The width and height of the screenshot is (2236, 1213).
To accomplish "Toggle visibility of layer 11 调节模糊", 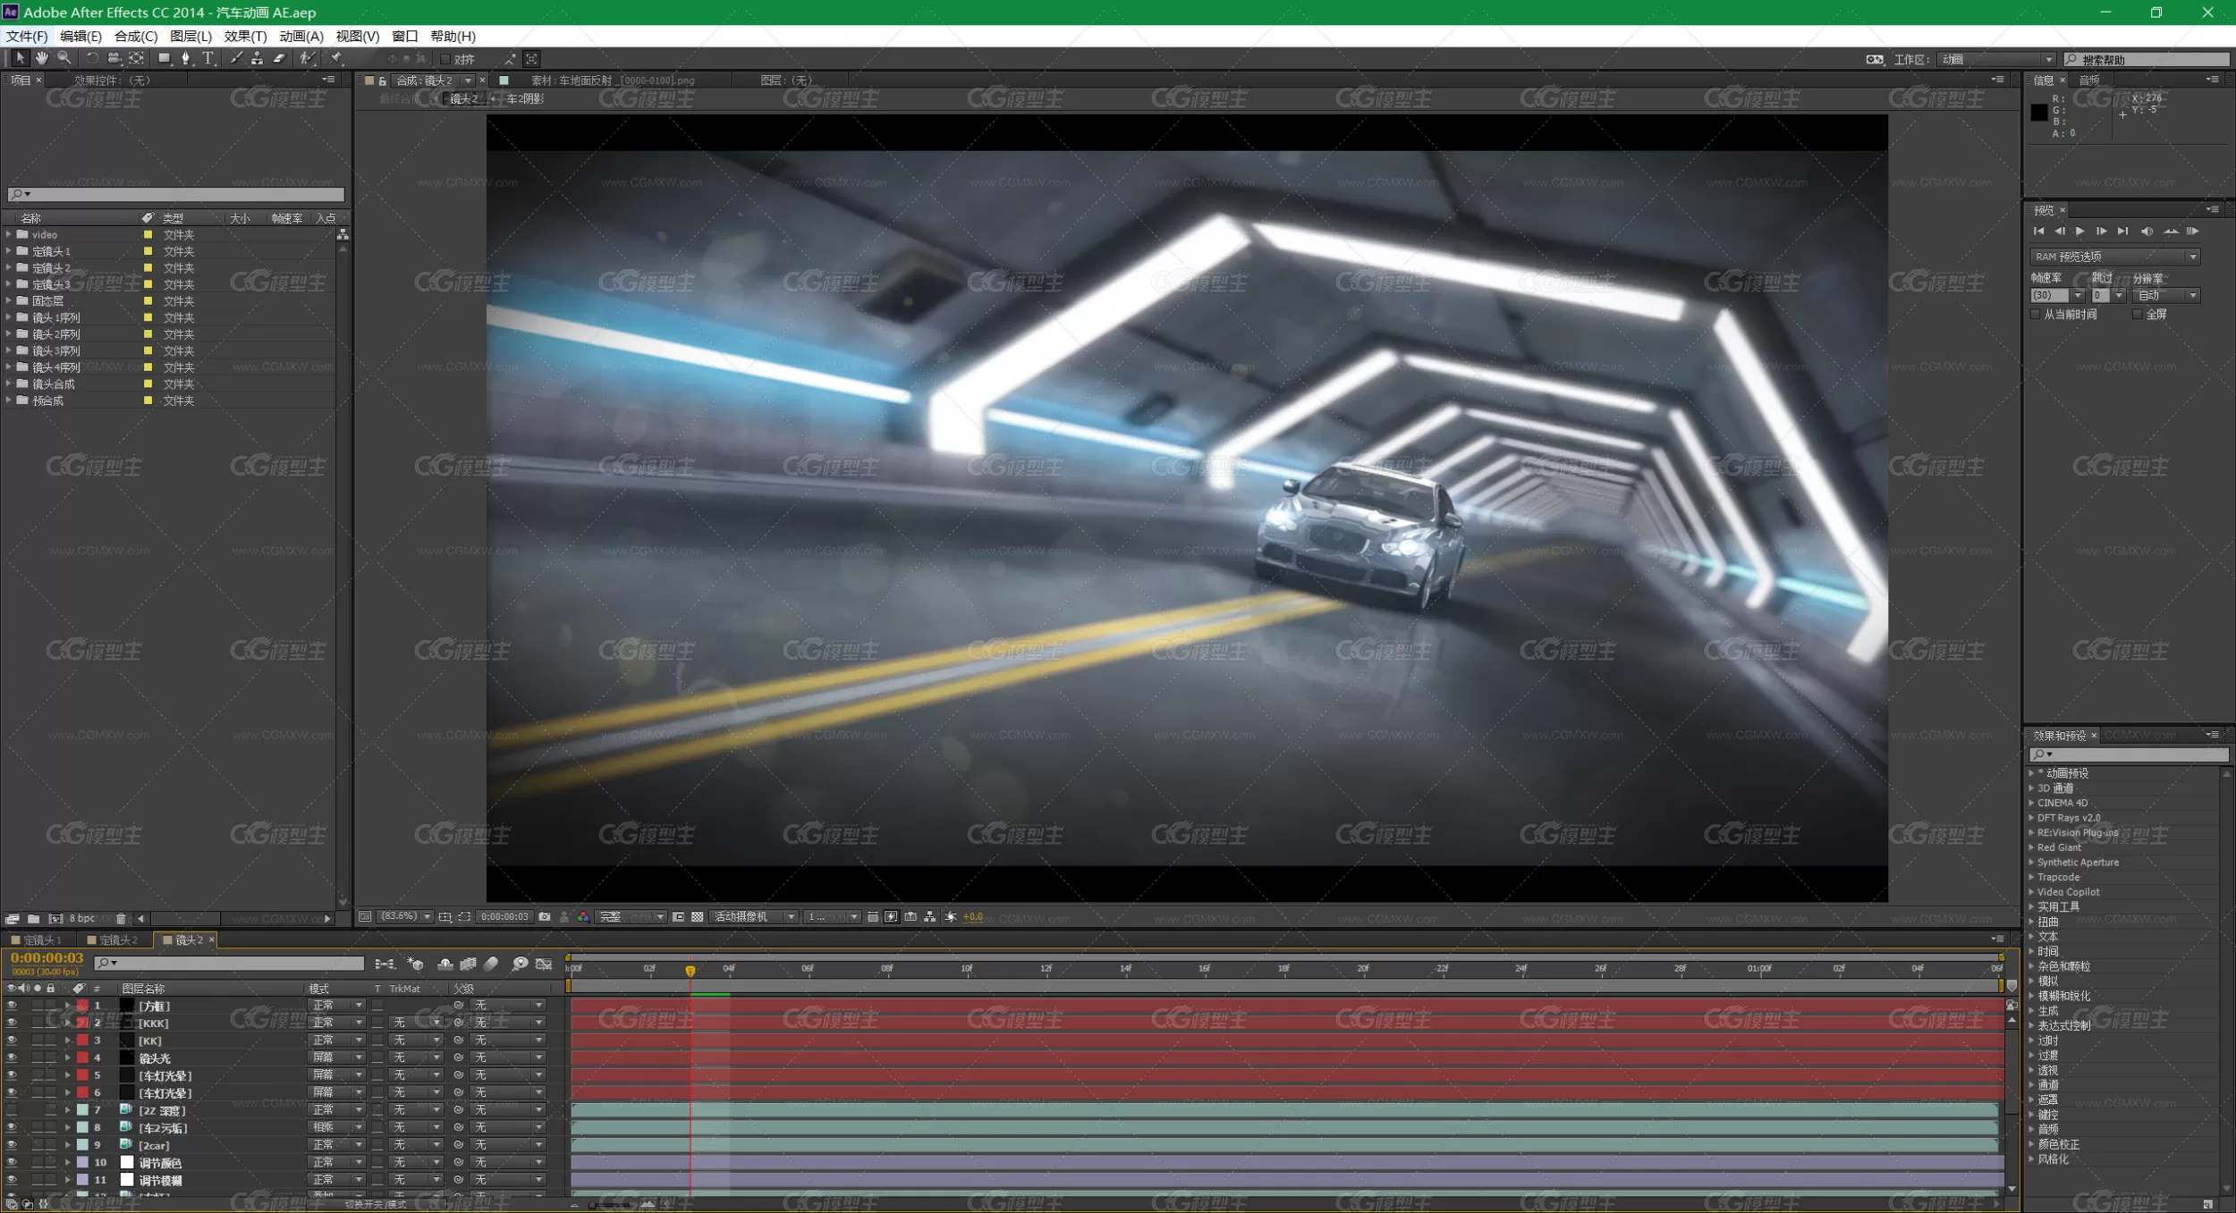I will click(12, 1180).
